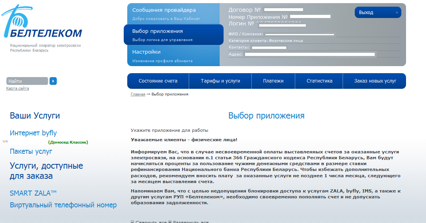Select Заказ новых услуг menu item
Image resolution: width=426 pixels, height=223 pixels.
click(375, 81)
